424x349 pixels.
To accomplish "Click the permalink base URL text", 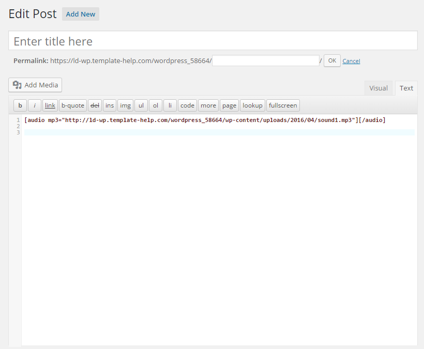I will pos(131,61).
